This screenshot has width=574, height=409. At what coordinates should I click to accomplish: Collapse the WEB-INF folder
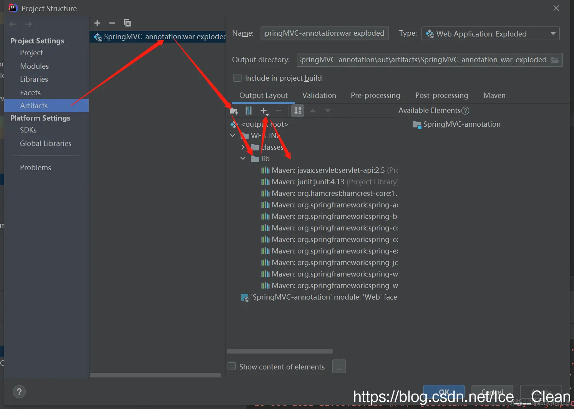233,136
